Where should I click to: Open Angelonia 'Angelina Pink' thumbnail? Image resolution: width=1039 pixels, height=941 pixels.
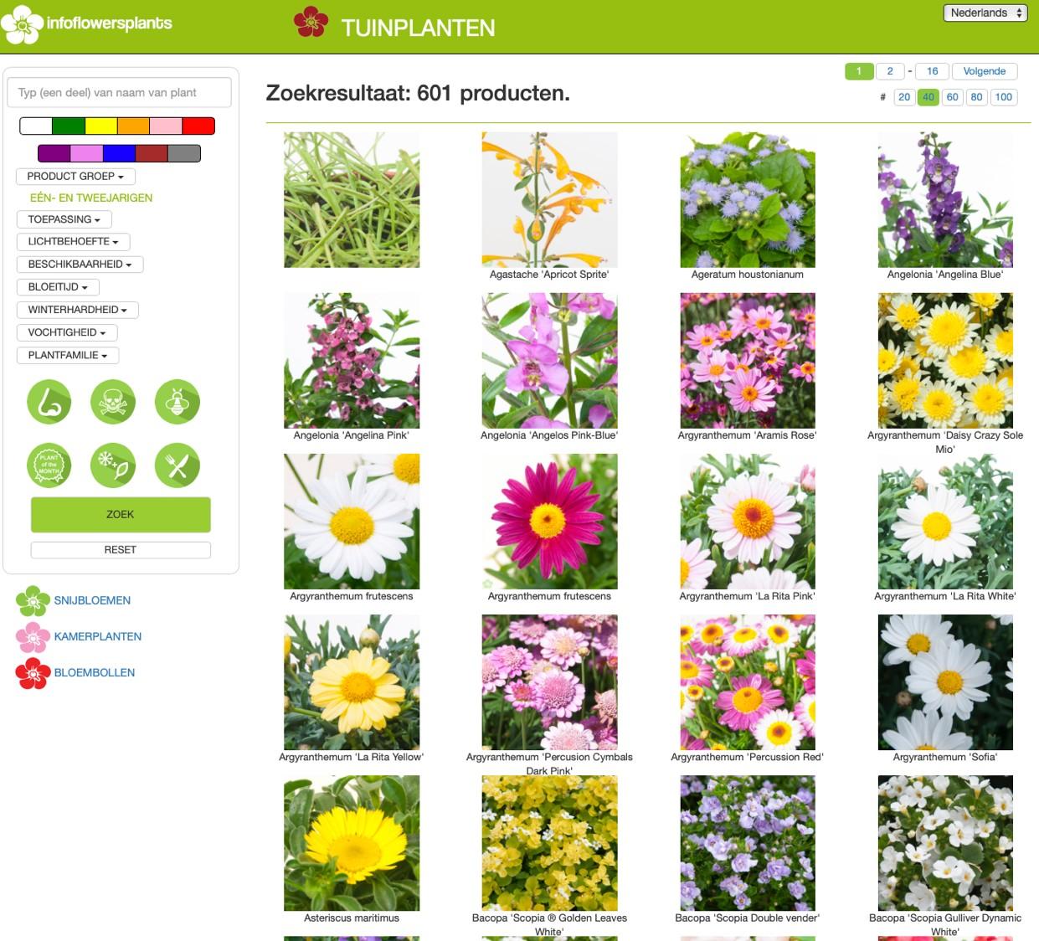pyautogui.click(x=352, y=361)
